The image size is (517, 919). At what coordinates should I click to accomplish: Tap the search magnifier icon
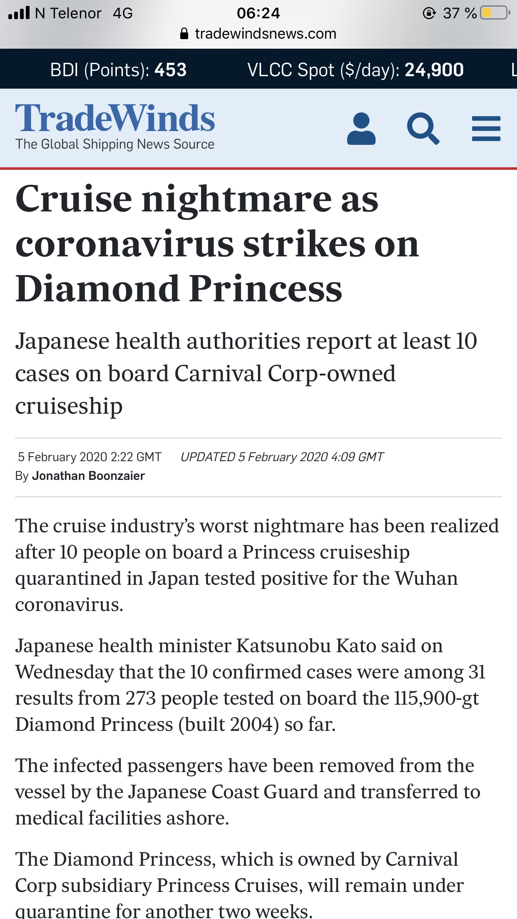(x=423, y=129)
